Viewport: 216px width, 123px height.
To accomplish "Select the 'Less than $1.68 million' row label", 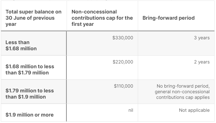I will pyautogui.click(x=21, y=45).
